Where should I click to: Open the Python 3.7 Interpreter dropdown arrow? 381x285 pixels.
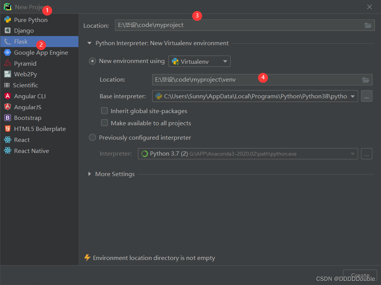352,154
